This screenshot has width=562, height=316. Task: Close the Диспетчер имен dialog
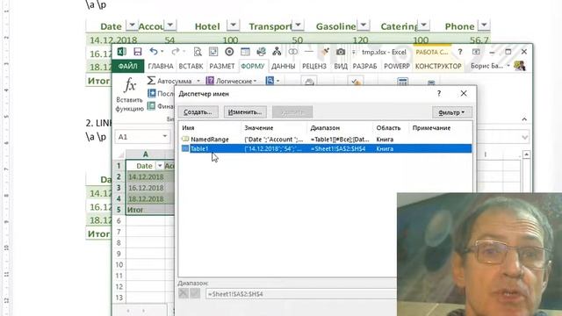pyautogui.click(x=464, y=94)
